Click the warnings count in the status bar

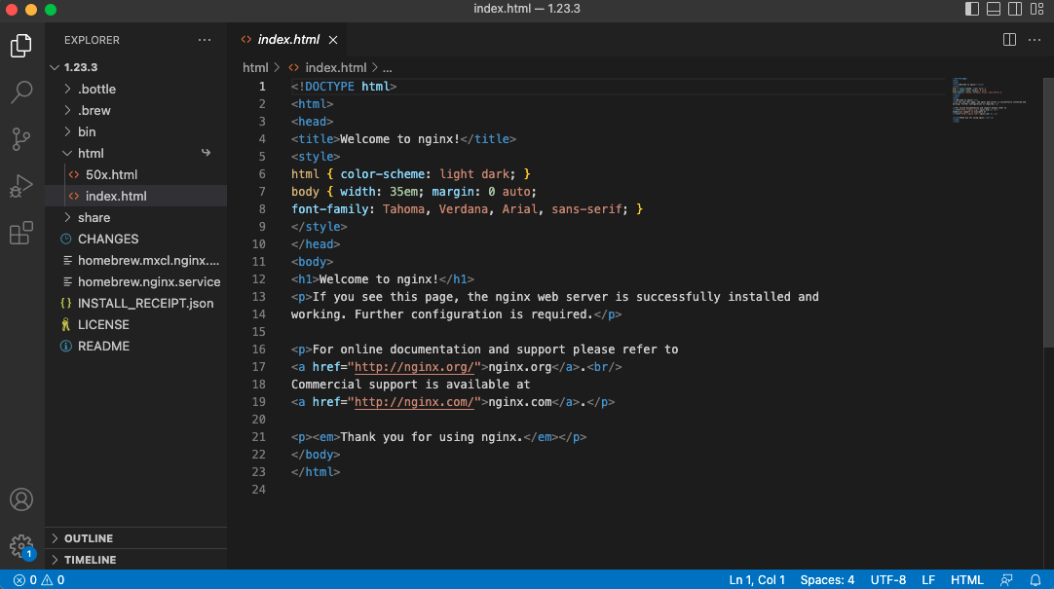point(54,580)
